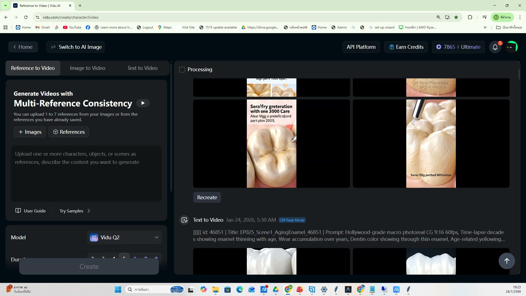This screenshot has width=526, height=296.
Task: Click the Recreate button
Action: point(207,197)
